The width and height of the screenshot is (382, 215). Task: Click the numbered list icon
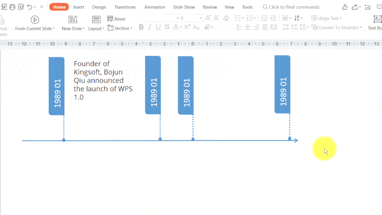point(249,18)
